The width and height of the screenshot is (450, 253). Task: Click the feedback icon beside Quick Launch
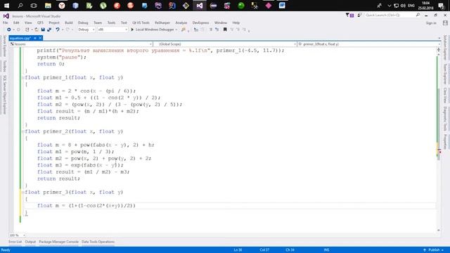[359, 15]
